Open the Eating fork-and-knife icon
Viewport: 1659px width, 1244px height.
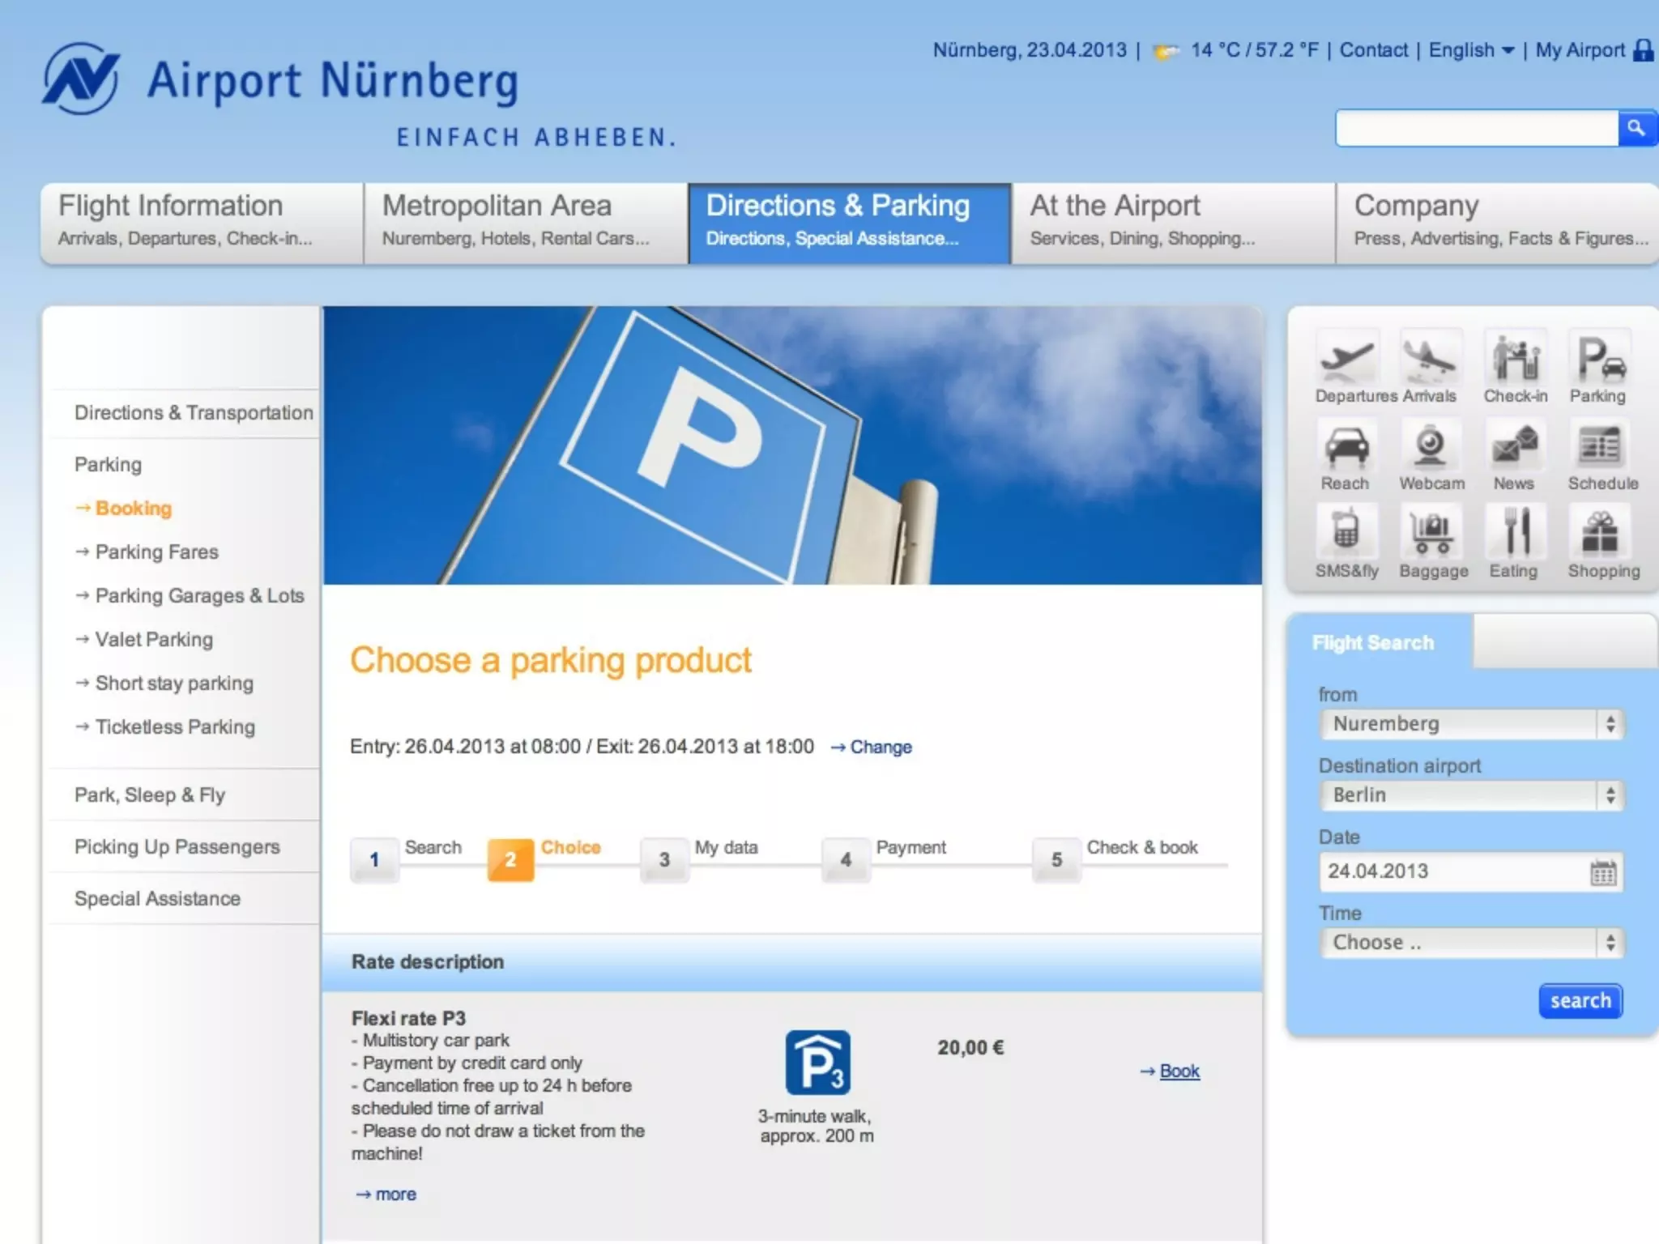pyautogui.click(x=1515, y=532)
